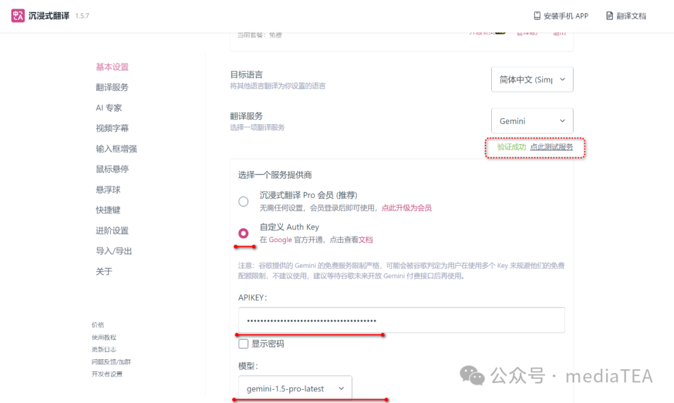Click the Google link under Auth Key
Viewport: 674px width, 403px height.
(280, 240)
